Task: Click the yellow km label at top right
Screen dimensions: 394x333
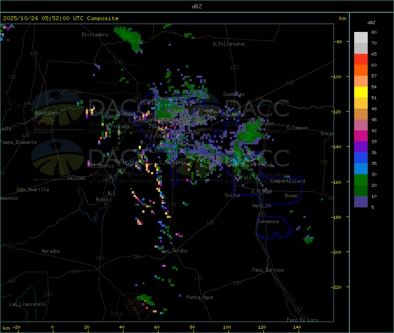Action: (342, 18)
